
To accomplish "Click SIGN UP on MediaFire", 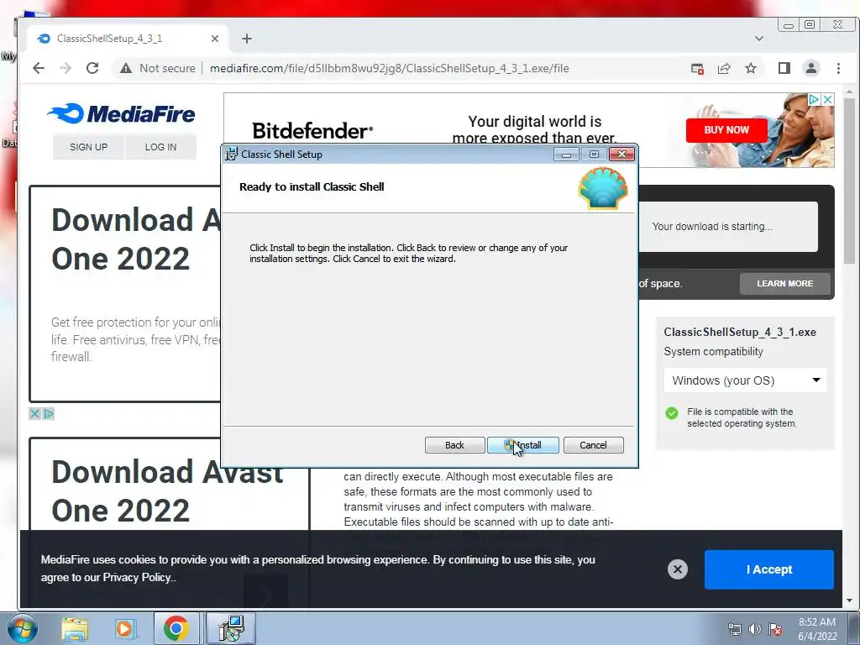I will click(x=88, y=147).
